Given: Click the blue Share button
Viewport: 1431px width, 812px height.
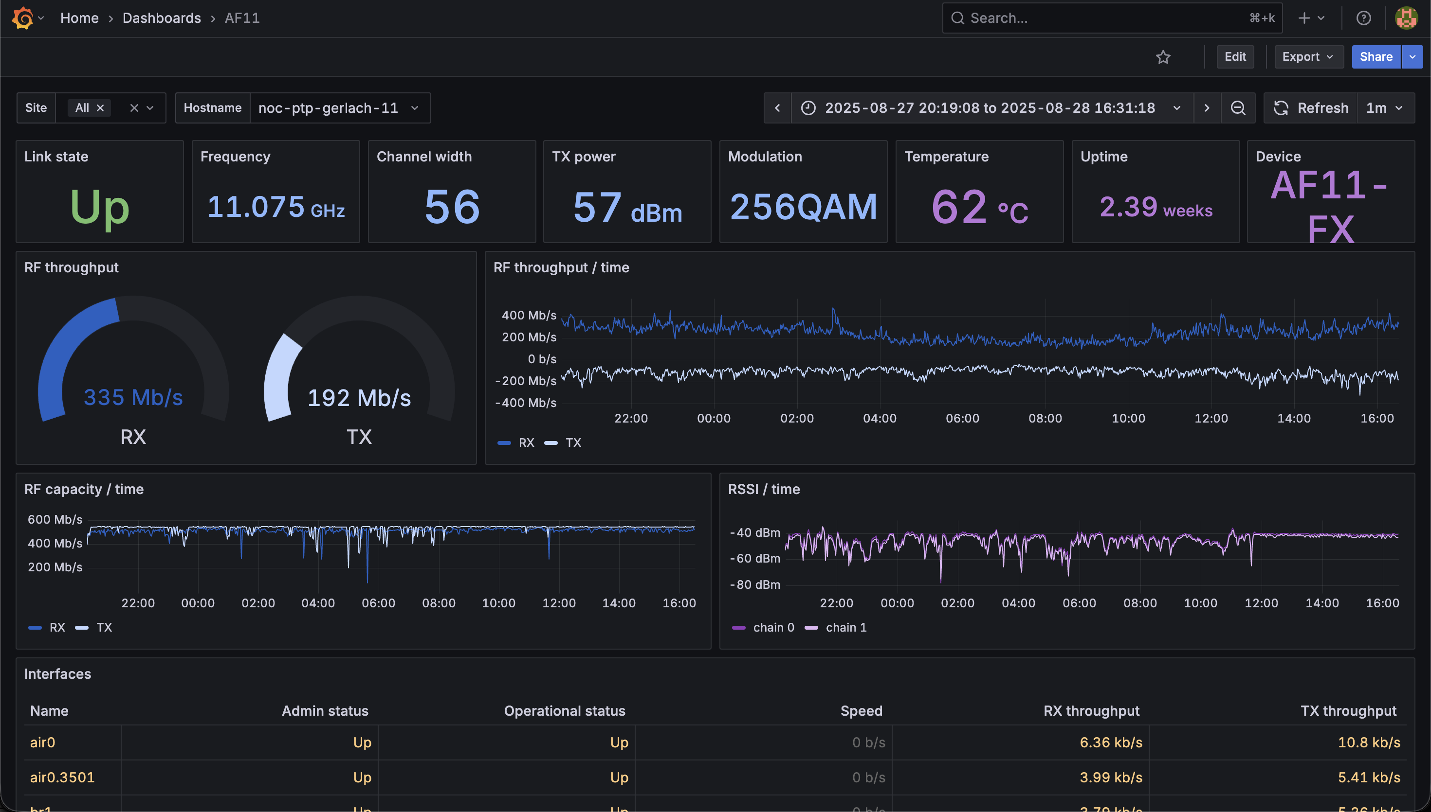Looking at the screenshot, I should pos(1376,57).
